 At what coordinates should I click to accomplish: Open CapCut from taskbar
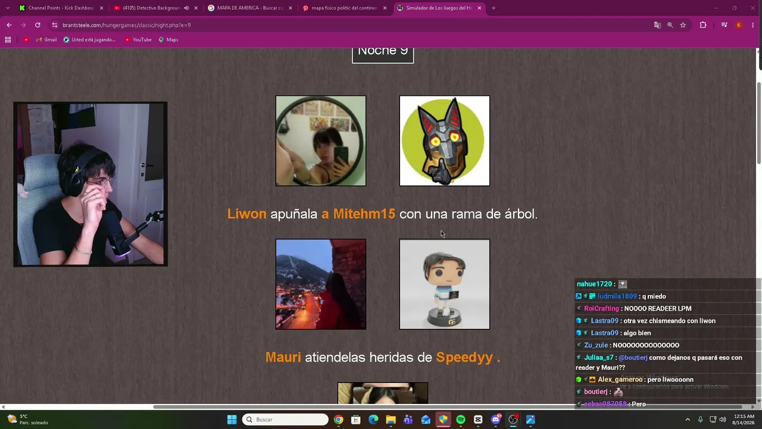click(478, 419)
